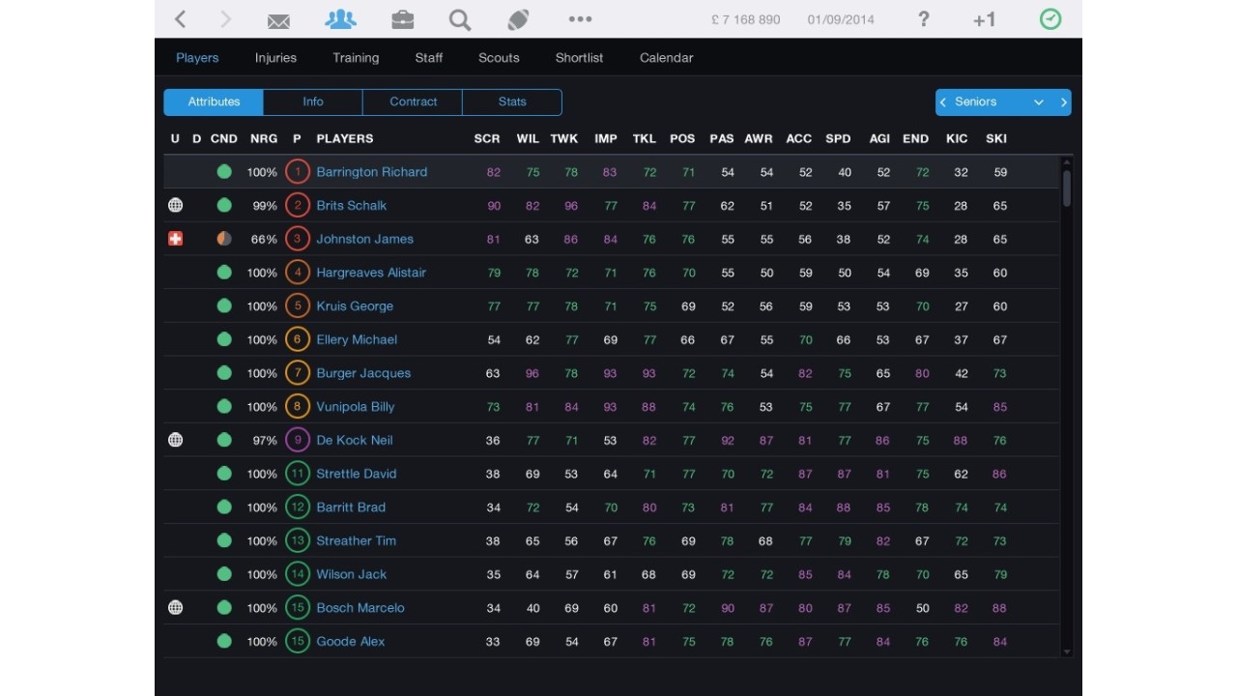
Task: Advance one day with +1 button
Action: [x=984, y=19]
